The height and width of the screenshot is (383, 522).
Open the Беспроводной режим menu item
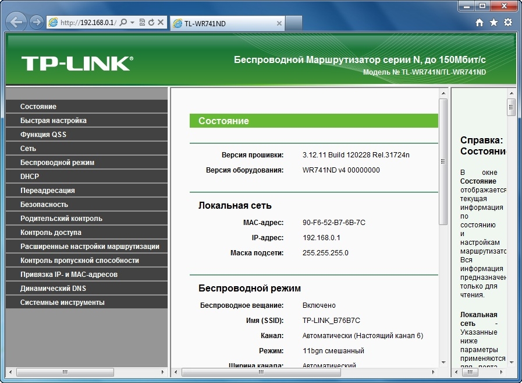[x=87, y=163]
